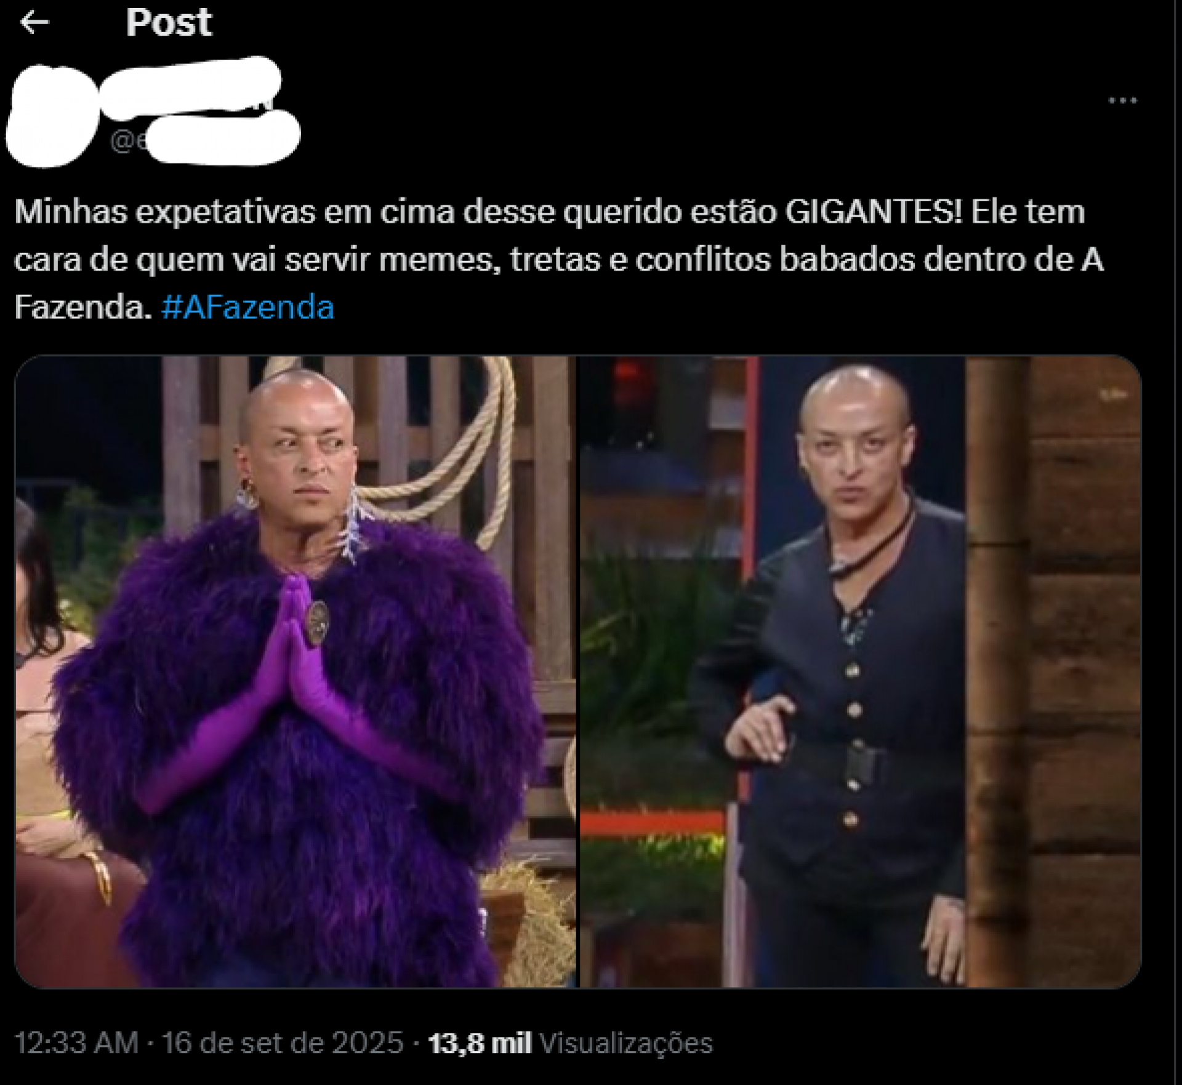Viewport: 1182px width, 1085px height.
Task: Click the 12:33 AM post timestamp
Action: coord(76,1043)
